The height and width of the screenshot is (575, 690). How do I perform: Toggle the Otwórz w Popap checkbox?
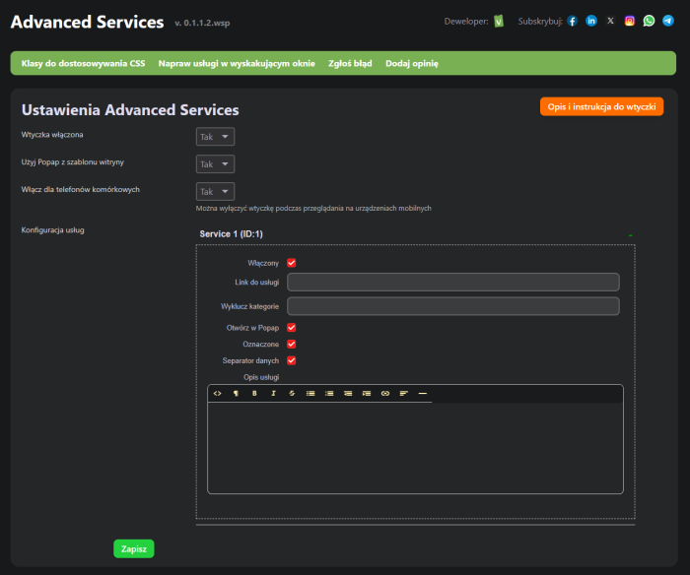point(292,328)
